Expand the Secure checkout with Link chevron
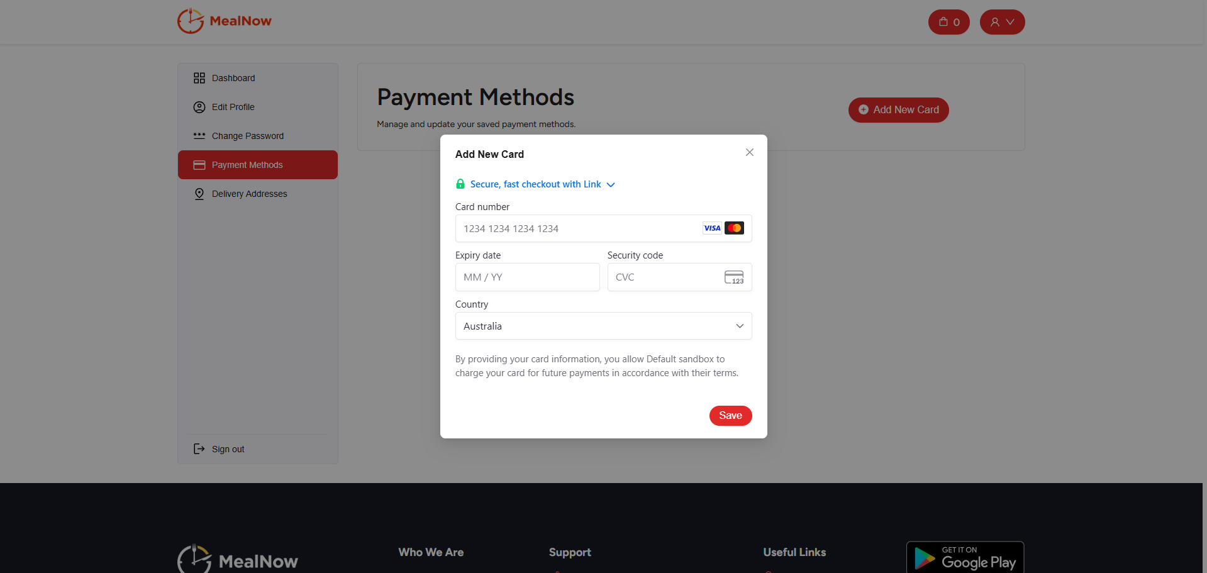Viewport: 1207px width, 573px height. (x=611, y=184)
